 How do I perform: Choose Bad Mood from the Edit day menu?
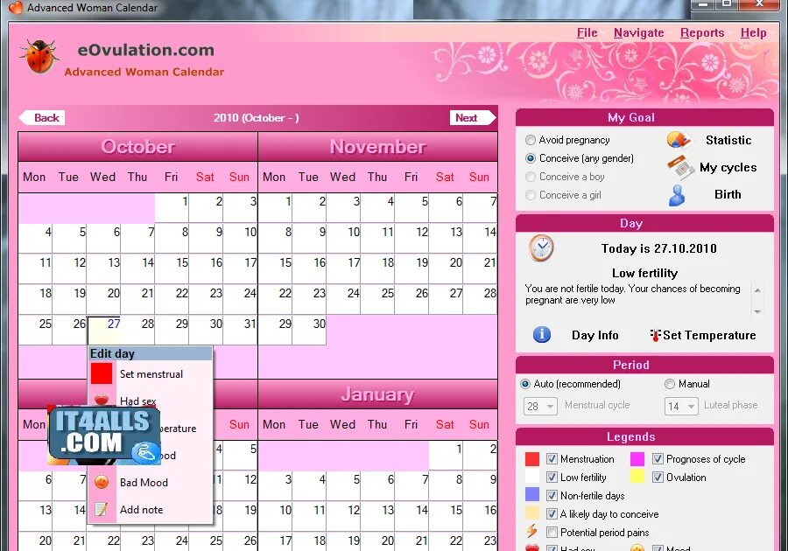point(151,482)
